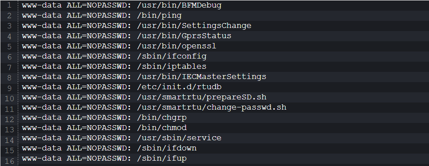Click the /usr/bin/openssl path
Viewport: 429px width, 166px height.
(177, 46)
